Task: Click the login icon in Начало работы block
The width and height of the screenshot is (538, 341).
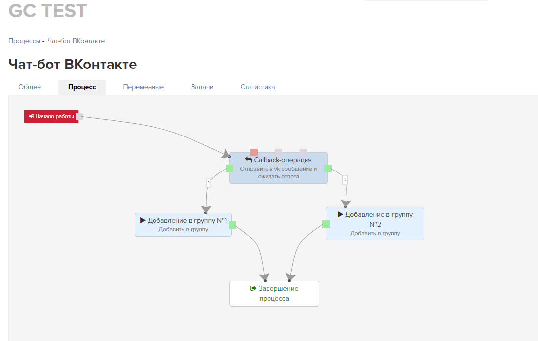Action: (x=31, y=116)
